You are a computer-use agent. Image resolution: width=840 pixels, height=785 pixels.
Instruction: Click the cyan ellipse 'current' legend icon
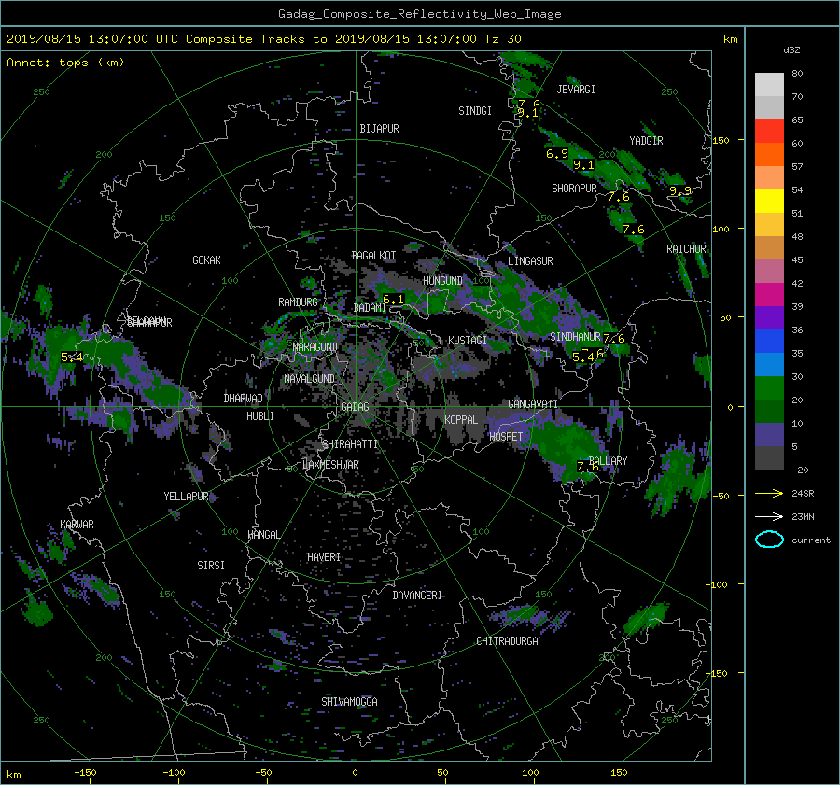pyautogui.click(x=769, y=540)
